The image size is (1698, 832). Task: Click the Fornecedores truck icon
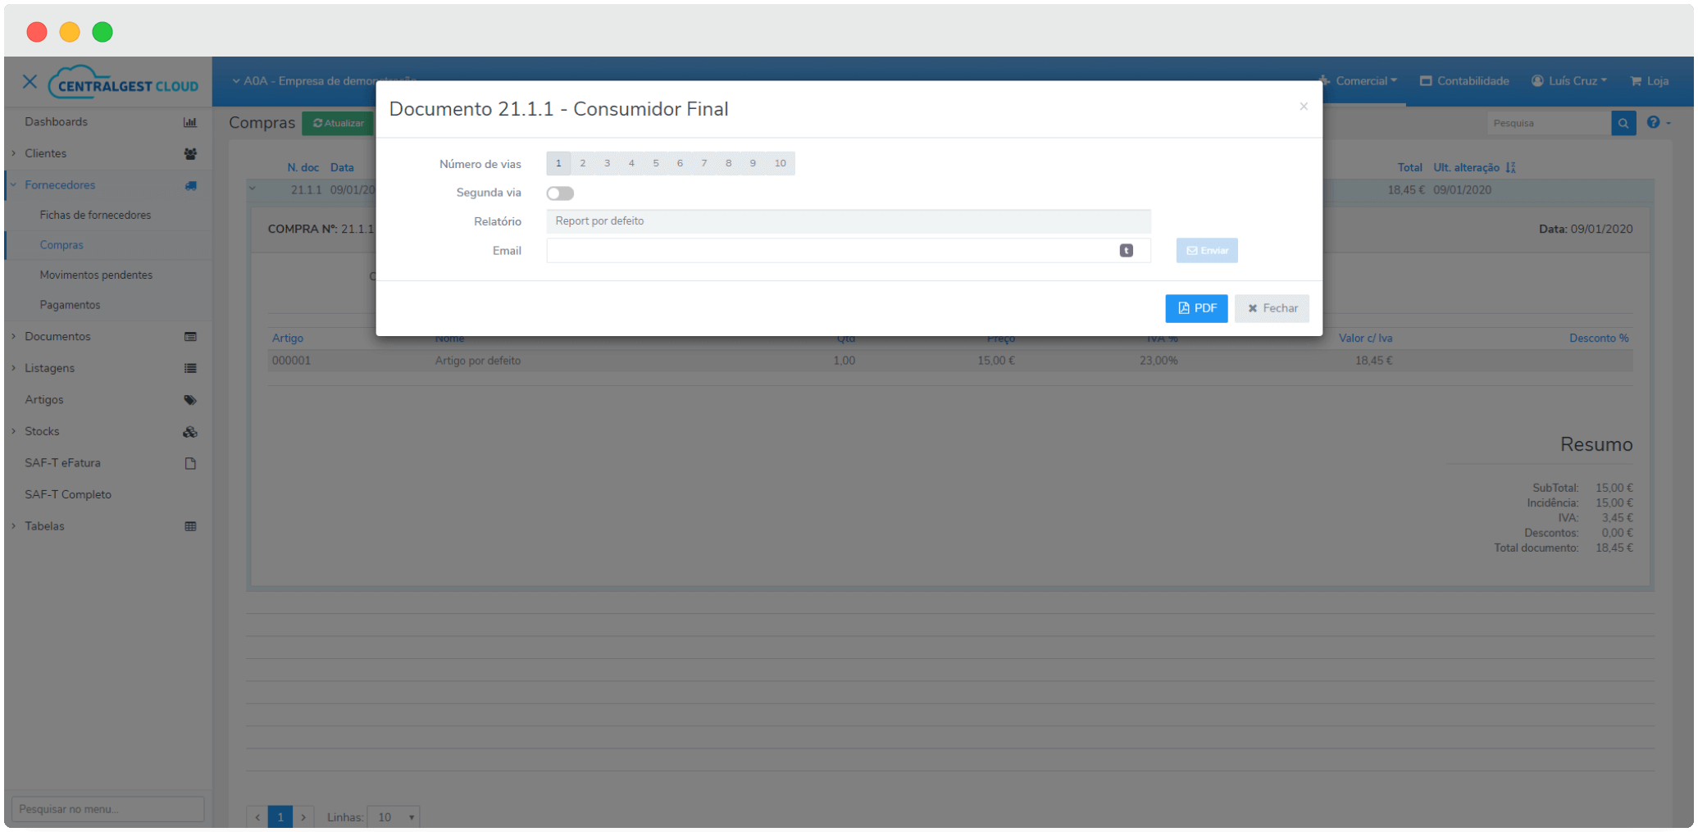coord(190,185)
